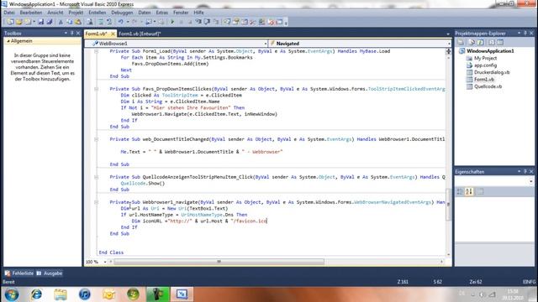Open iTunes from the taskbar
The image size is (538, 302).
(x=84, y=294)
